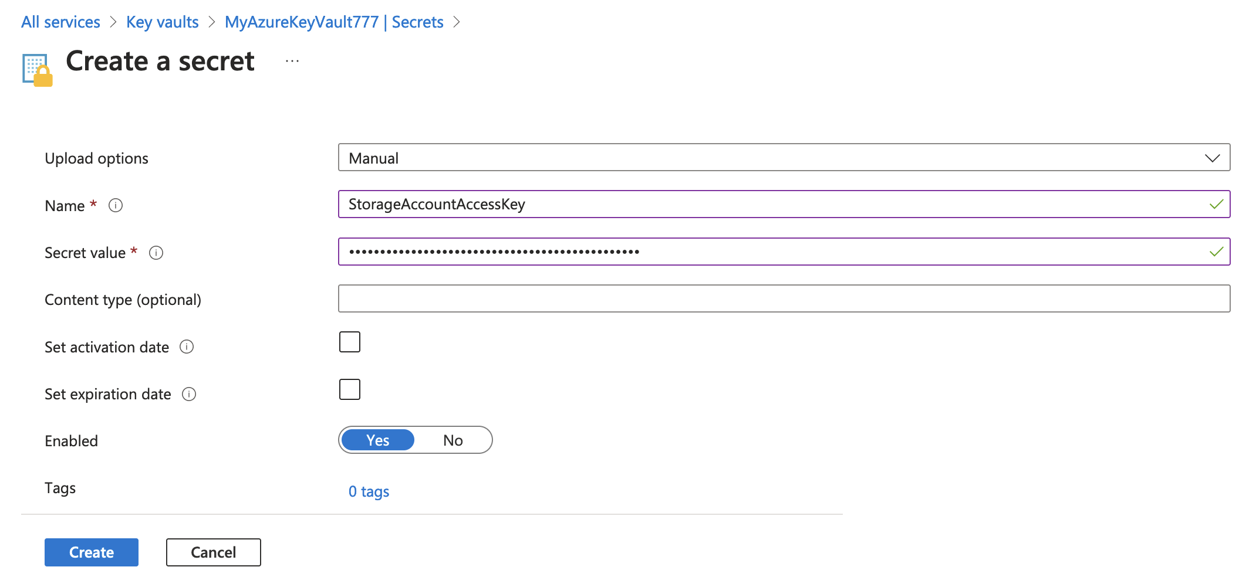
Task: Open the more options ellipsis beside title
Action: (292, 61)
